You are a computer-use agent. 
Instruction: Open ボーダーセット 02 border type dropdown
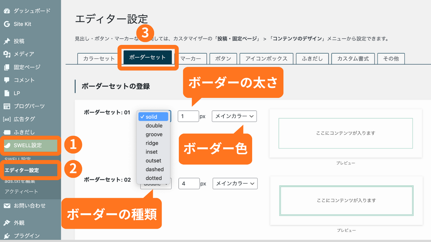pos(156,185)
